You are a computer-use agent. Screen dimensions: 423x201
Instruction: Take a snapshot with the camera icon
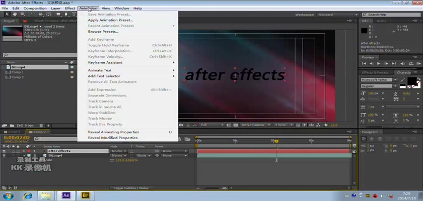(181, 125)
